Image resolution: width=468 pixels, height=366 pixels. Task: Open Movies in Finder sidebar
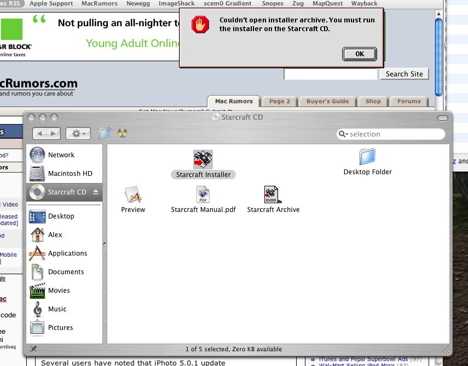click(64, 291)
